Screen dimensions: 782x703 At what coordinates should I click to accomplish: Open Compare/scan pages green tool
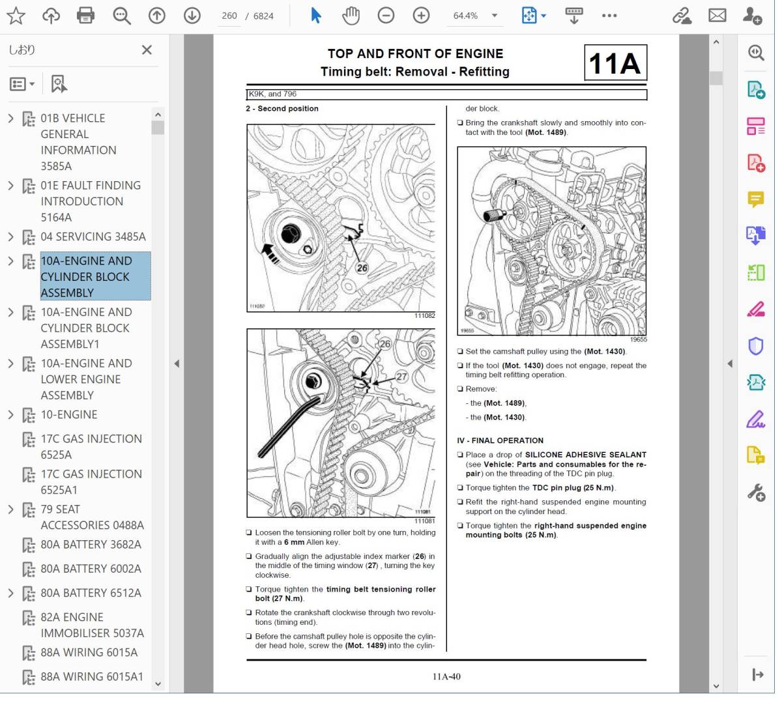[x=756, y=272]
